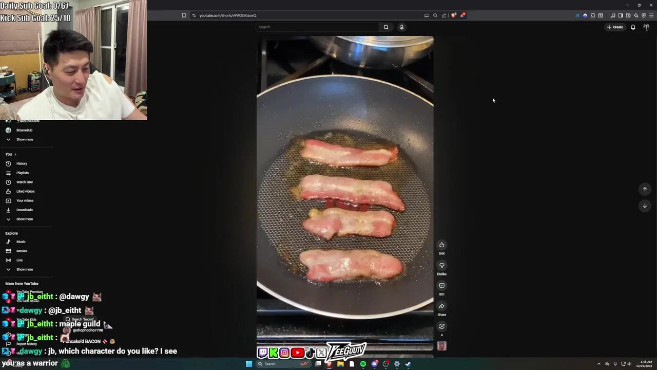Open Brave Rewards triangle icon
The height and width of the screenshot is (370, 657).
click(x=462, y=15)
